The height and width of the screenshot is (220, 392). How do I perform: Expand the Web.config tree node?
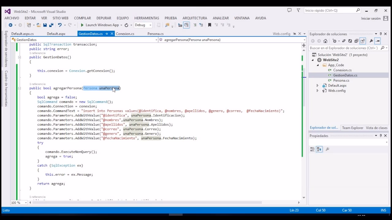tap(318, 91)
